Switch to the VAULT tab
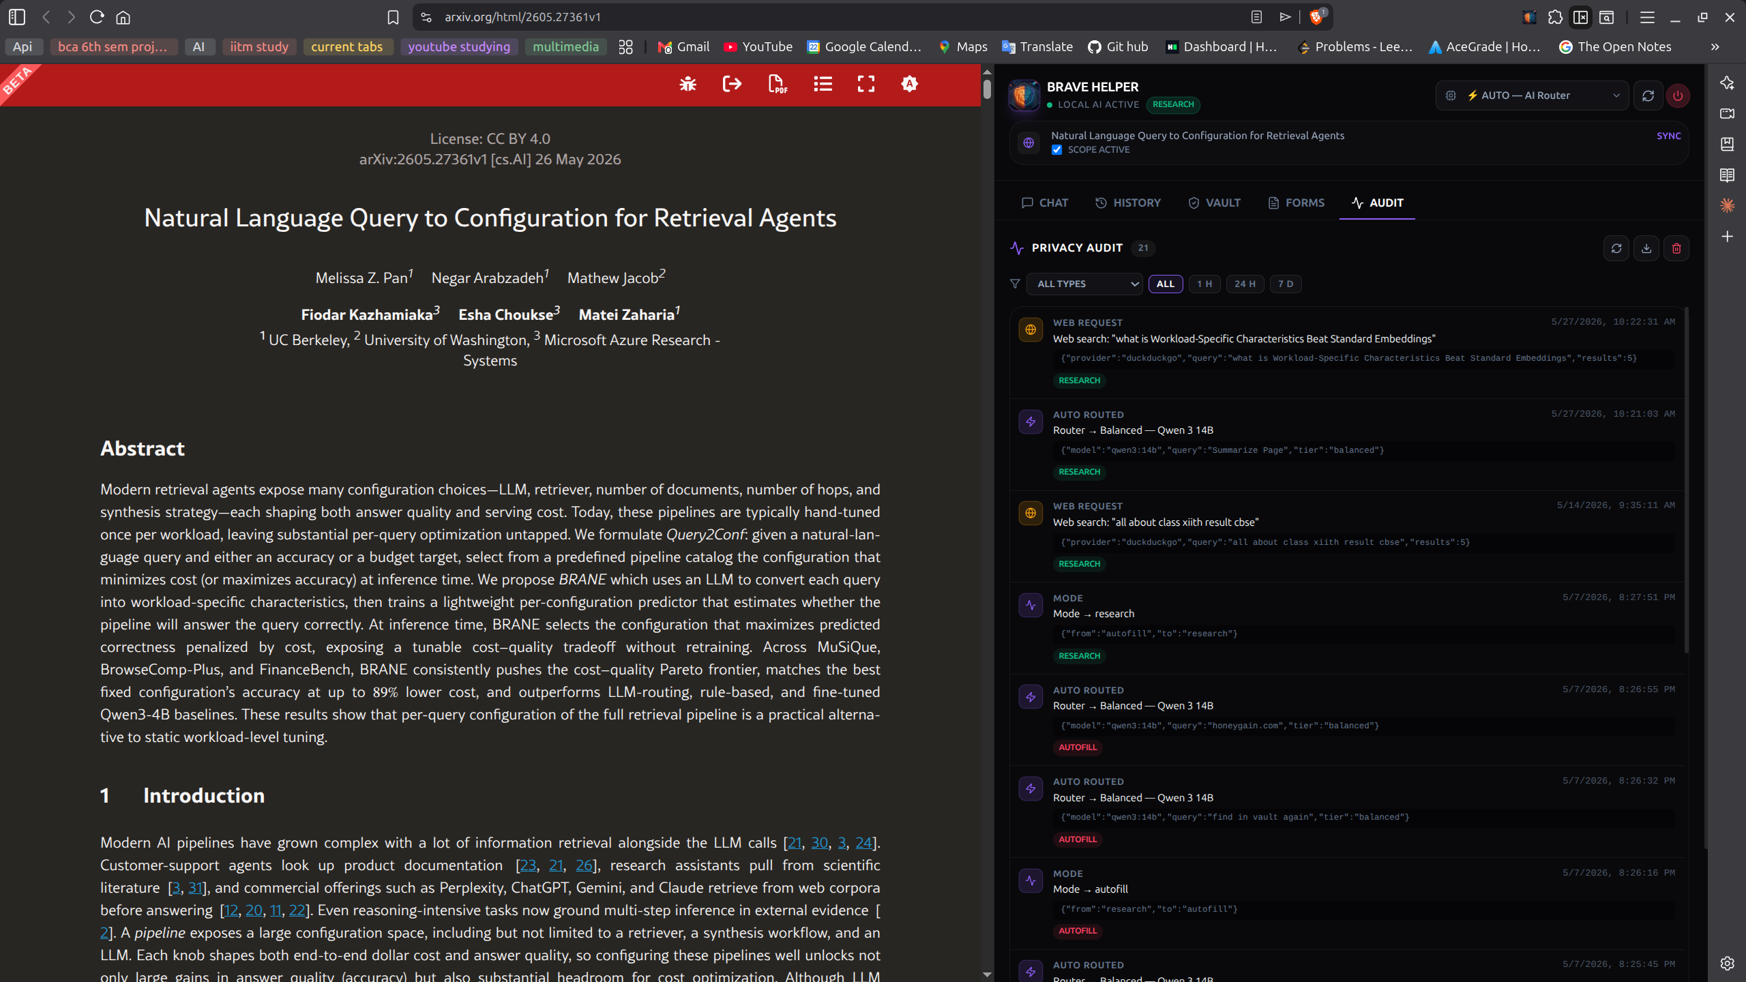 [1215, 203]
